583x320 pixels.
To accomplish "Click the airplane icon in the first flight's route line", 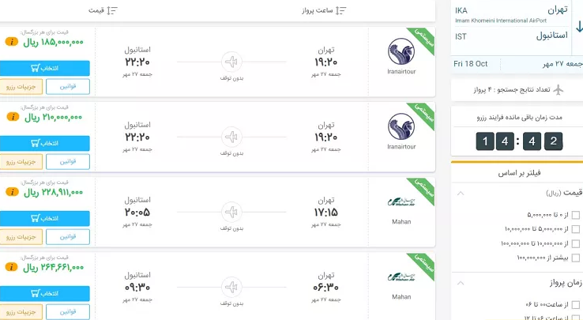I will [x=231, y=62].
